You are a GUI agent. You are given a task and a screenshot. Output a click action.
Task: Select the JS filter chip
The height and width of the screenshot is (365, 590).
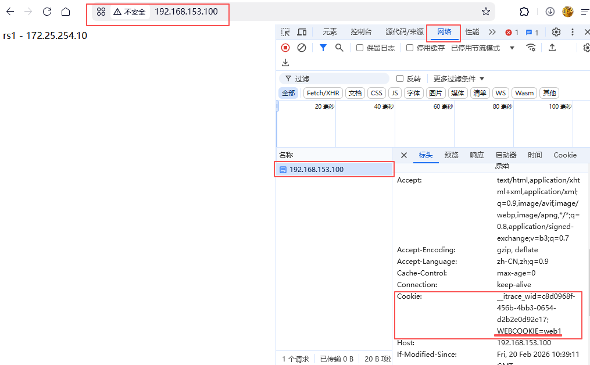tap(395, 93)
